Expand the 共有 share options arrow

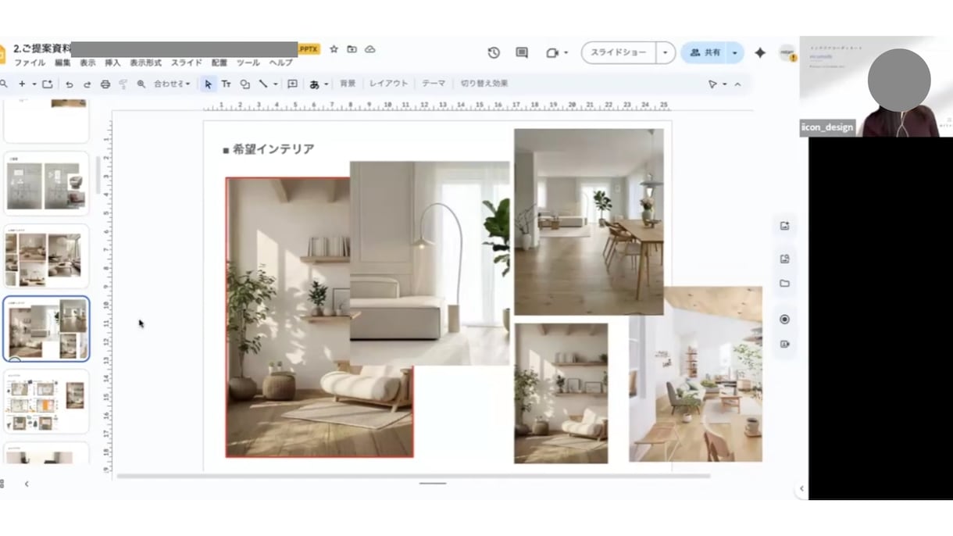(x=734, y=52)
